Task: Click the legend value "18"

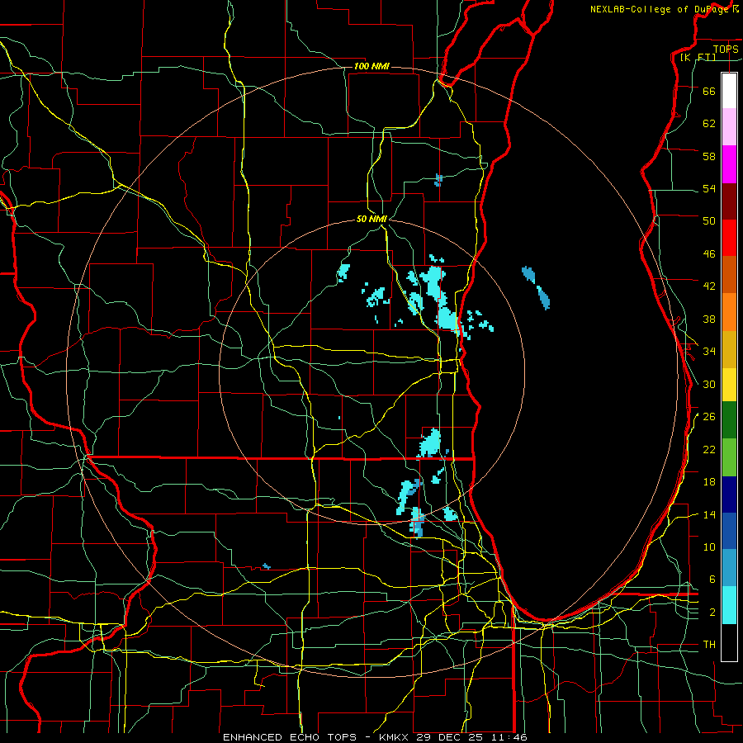Action: pos(709,482)
